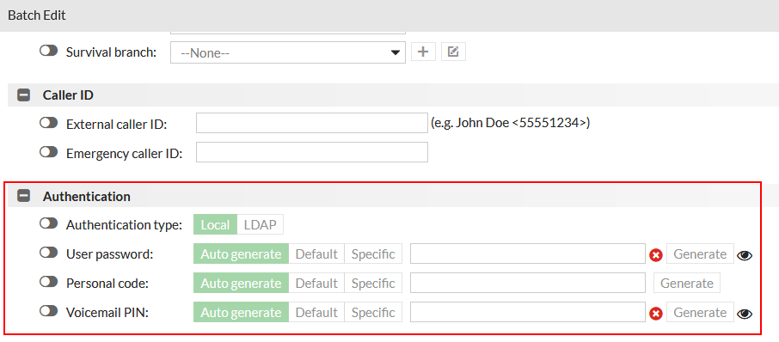The width and height of the screenshot is (779, 342).
Task: Switch on the Authentication type toggle
Action: (x=49, y=224)
